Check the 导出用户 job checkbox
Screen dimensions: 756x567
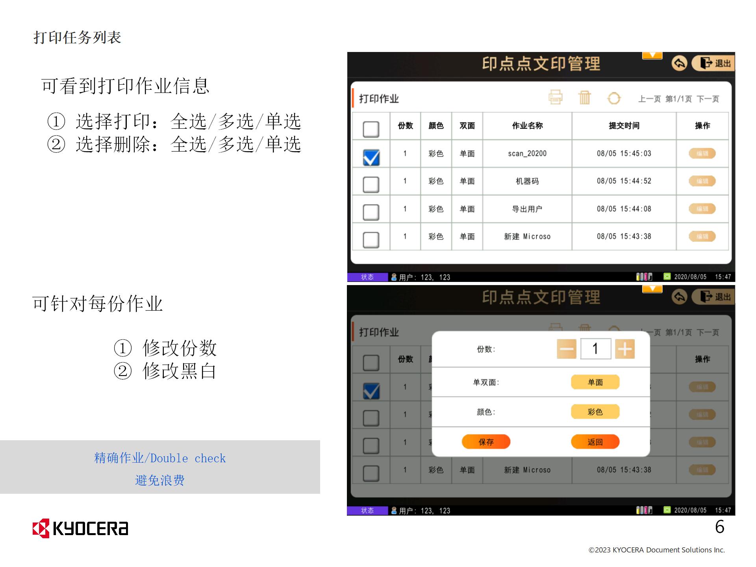coord(371,212)
